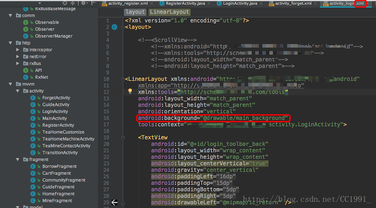Image resolution: width=376 pixels, height=208 pixels.
Task: Fold the TextView block at line 19
Action: 123,138
